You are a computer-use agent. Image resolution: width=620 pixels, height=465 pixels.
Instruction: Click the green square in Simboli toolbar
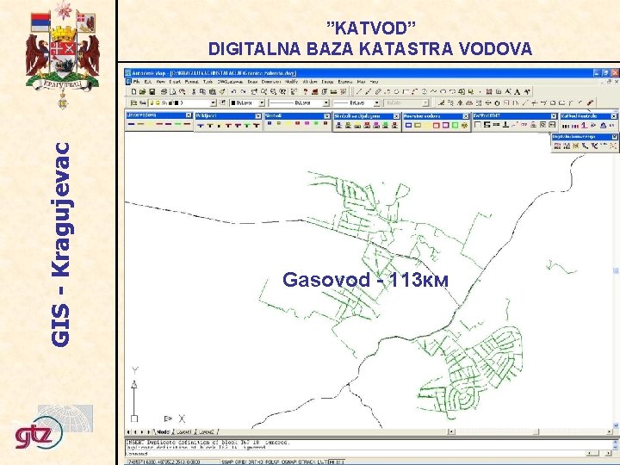(316, 123)
